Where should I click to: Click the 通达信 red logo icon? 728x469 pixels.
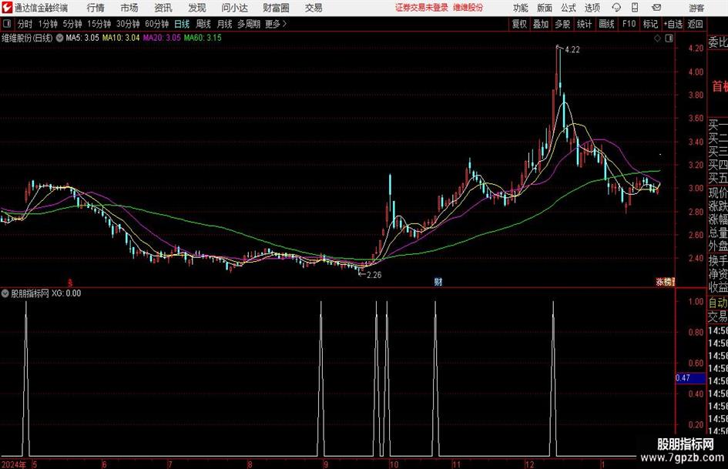coord(7,8)
